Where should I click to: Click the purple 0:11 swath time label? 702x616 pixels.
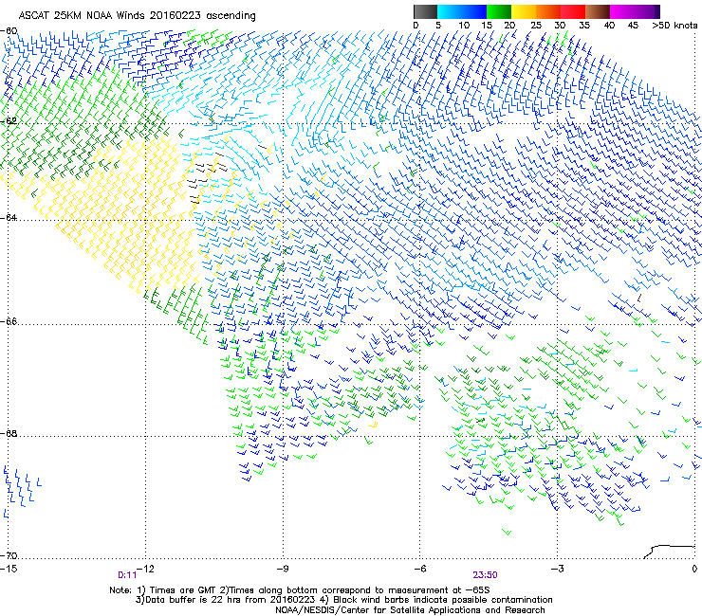127,575
